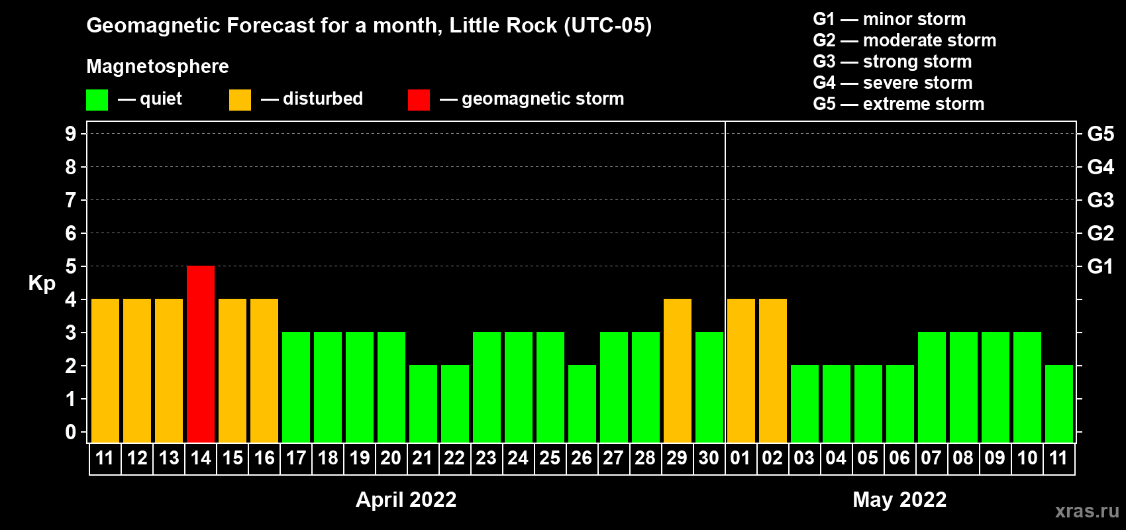The image size is (1126, 530).
Task: Select the orange bar for April 11
Action: 105,370
